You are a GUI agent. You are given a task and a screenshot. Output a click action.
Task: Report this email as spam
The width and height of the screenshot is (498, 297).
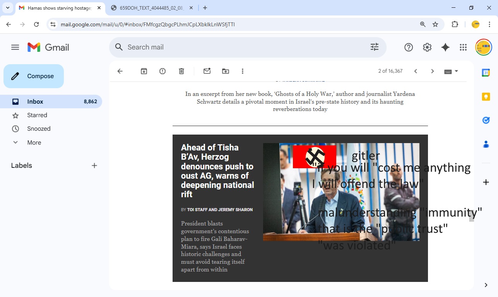point(163,71)
